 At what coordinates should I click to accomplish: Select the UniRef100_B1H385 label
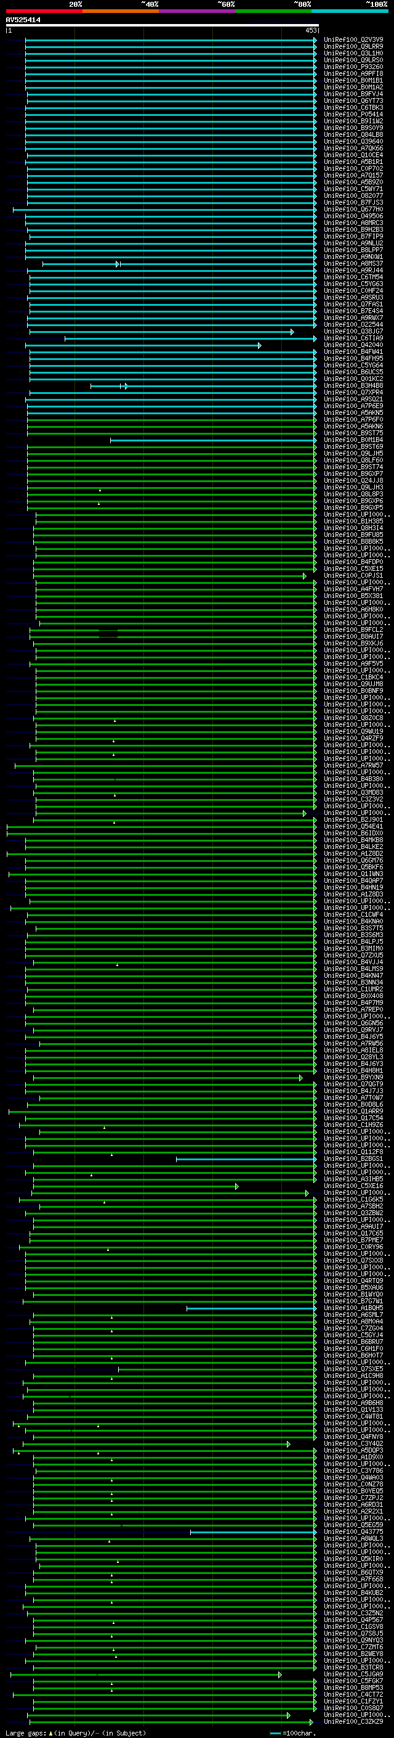click(x=353, y=522)
